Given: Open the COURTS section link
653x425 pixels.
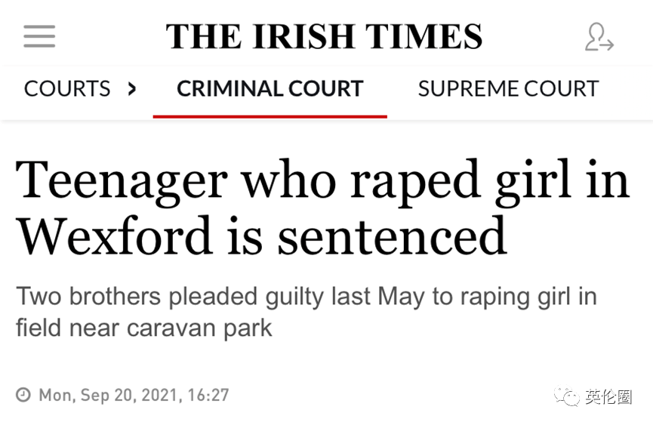Looking at the screenshot, I should pyautogui.click(x=67, y=89).
